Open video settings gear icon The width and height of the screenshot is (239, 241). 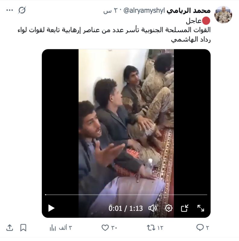click(168, 208)
